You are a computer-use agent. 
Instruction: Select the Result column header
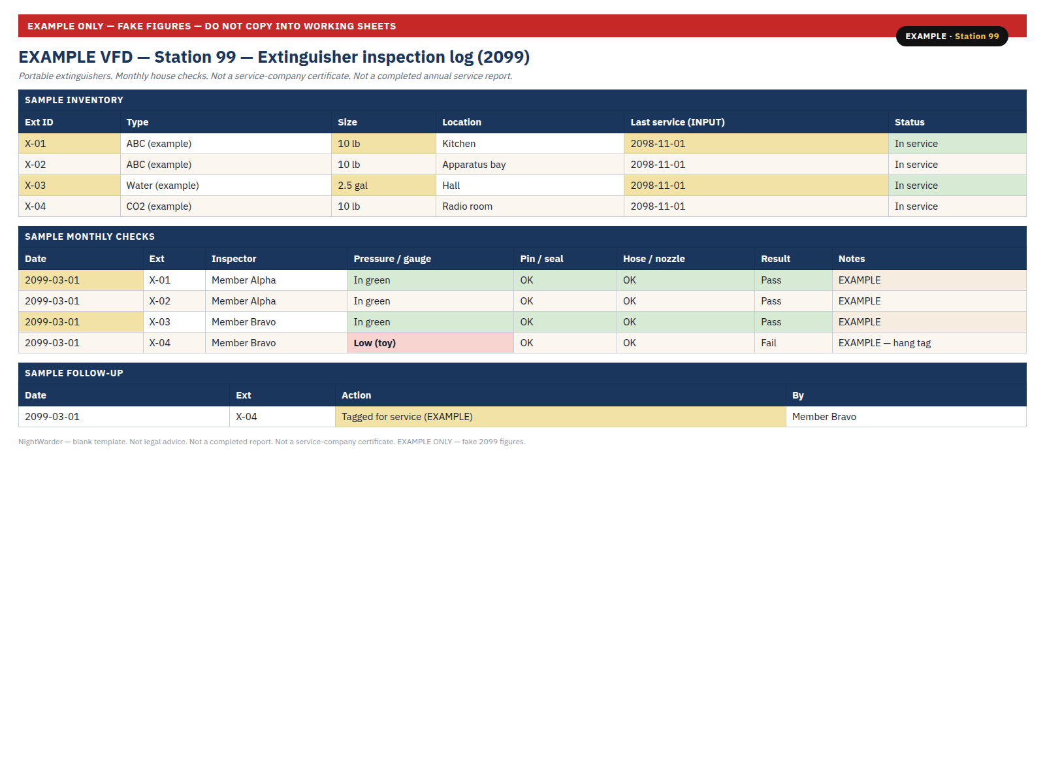pyautogui.click(x=794, y=259)
